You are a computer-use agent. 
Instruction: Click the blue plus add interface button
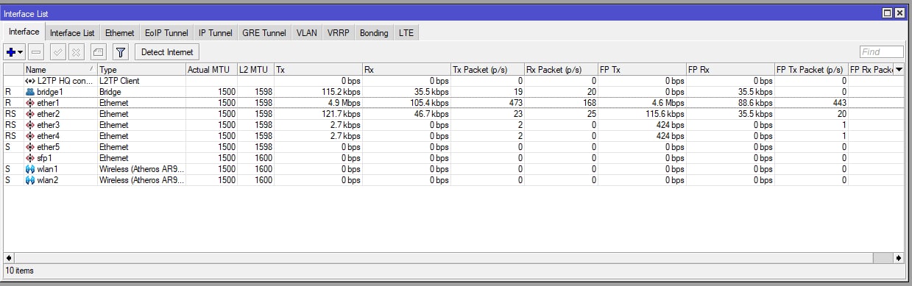(x=10, y=52)
